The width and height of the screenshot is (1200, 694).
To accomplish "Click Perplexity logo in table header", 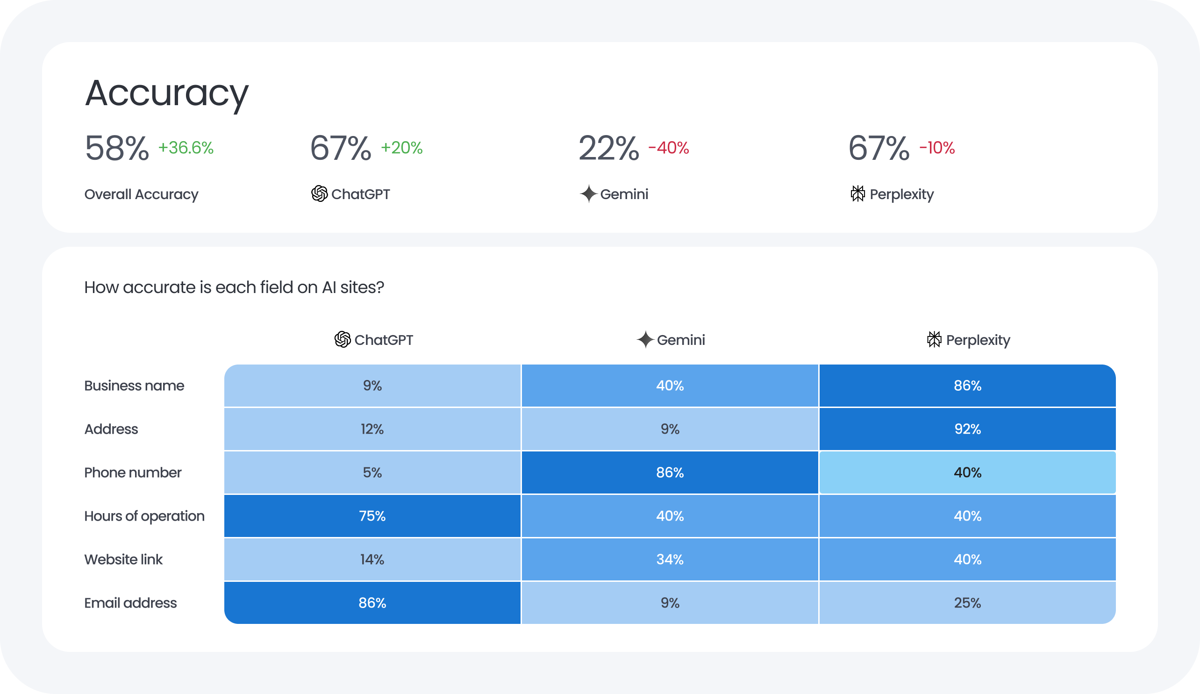I will click(934, 340).
